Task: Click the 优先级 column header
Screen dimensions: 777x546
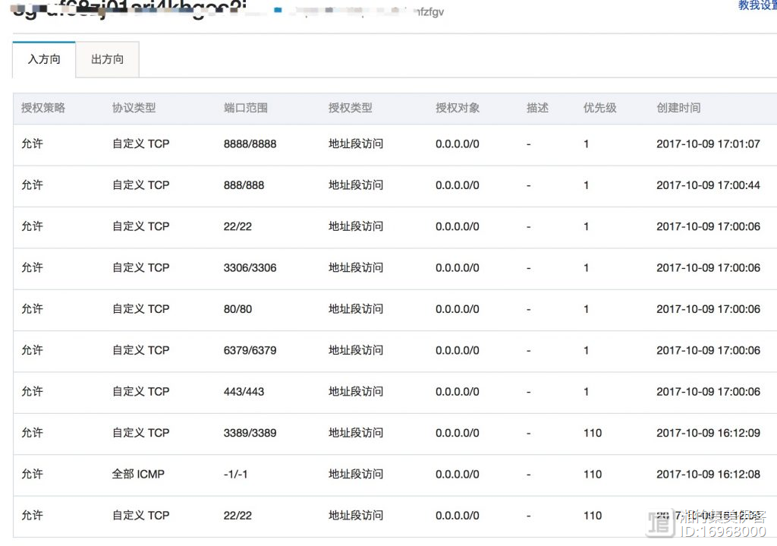Action: tap(599, 108)
